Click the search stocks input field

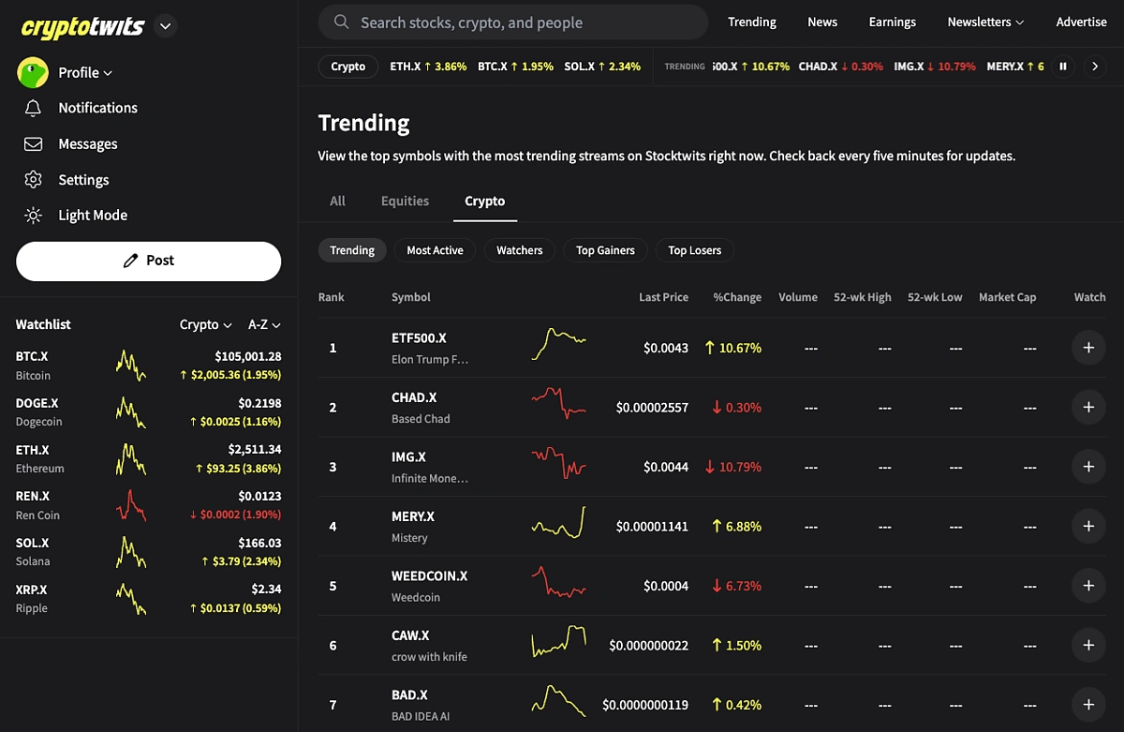[x=525, y=22]
